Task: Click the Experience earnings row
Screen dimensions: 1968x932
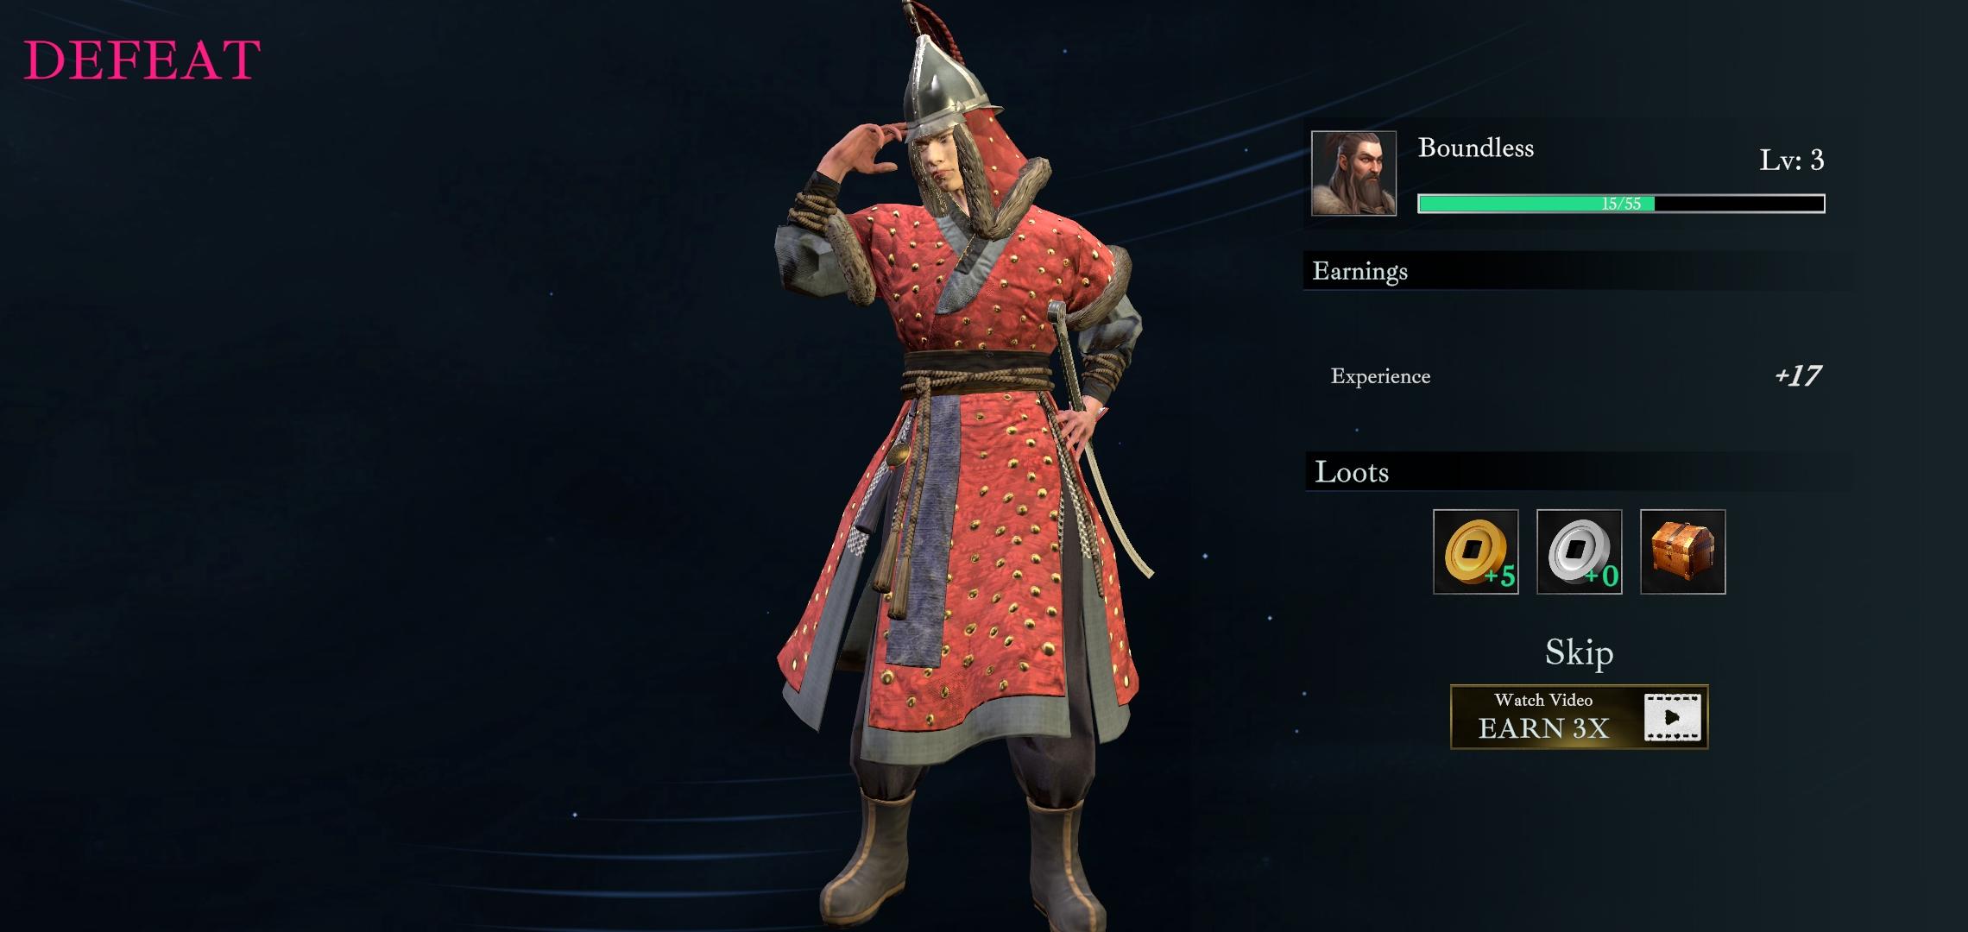Action: point(1578,376)
